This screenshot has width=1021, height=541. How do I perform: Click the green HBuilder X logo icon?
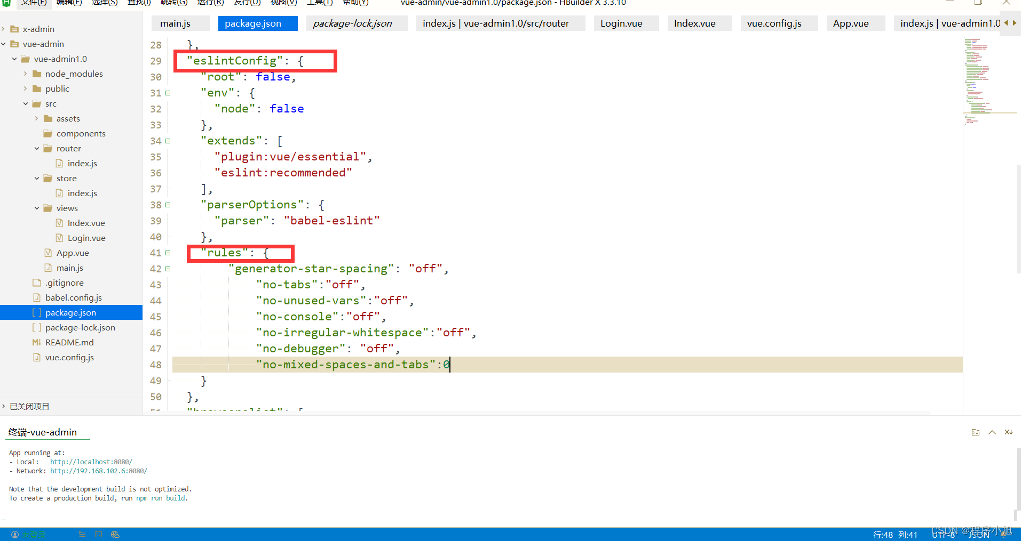[x=6, y=3]
